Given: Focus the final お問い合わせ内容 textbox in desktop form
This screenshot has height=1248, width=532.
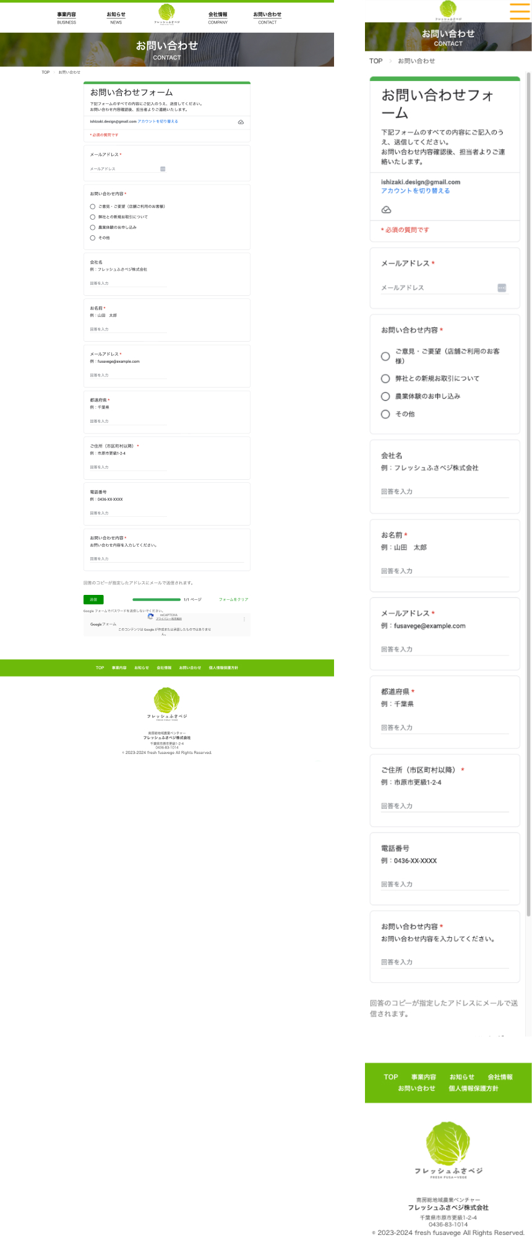Looking at the screenshot, I should 167,559.
